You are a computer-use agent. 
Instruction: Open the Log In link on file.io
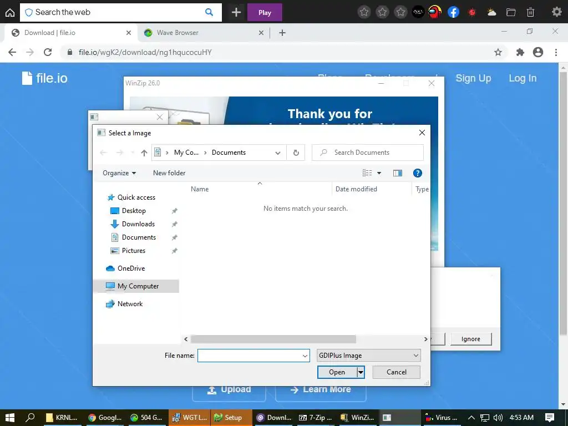point(523,78)
